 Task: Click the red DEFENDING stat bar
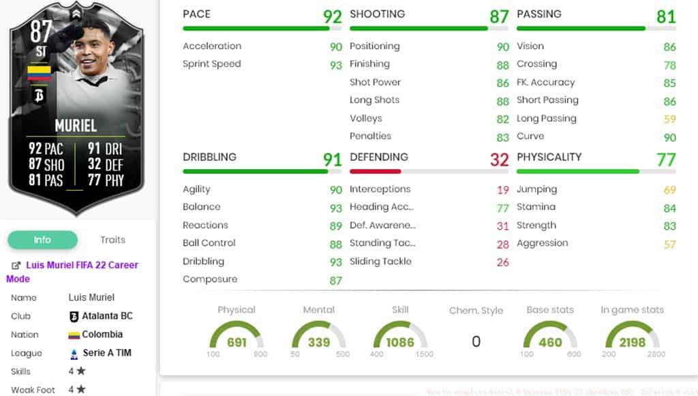pos(375,172)
